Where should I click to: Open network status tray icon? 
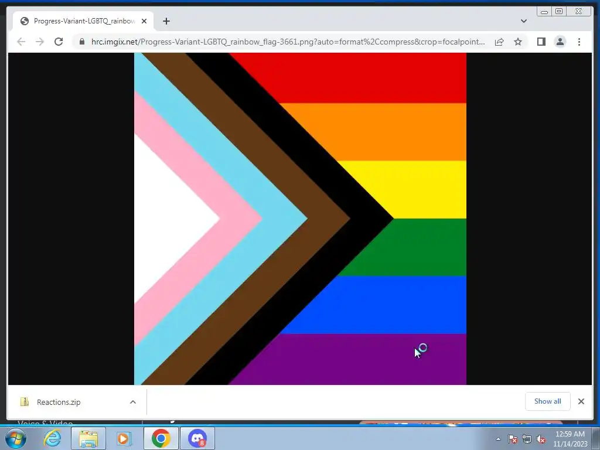click(x=527, y=439)
